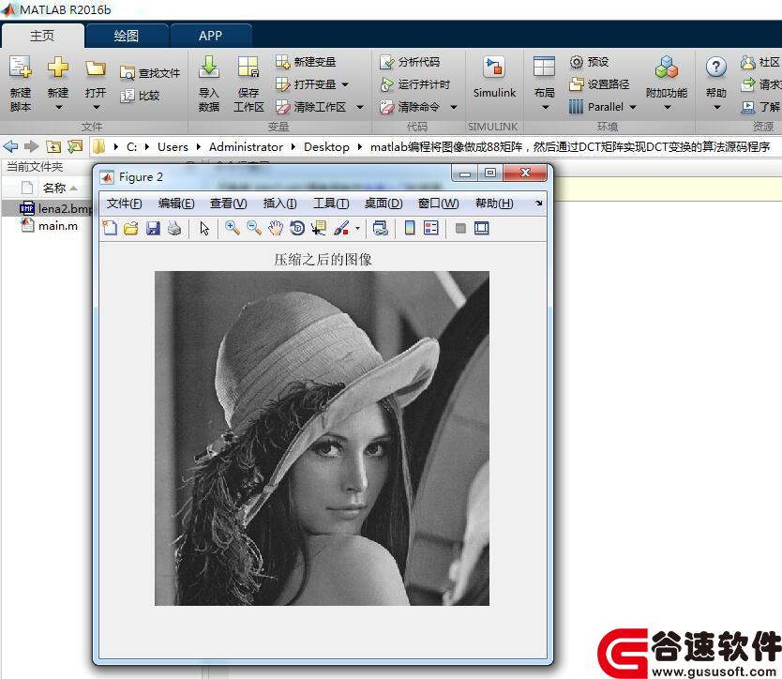Select the Brush data tool
The height and width of the screenshot is (679, 782).
[x=341, y=229]
